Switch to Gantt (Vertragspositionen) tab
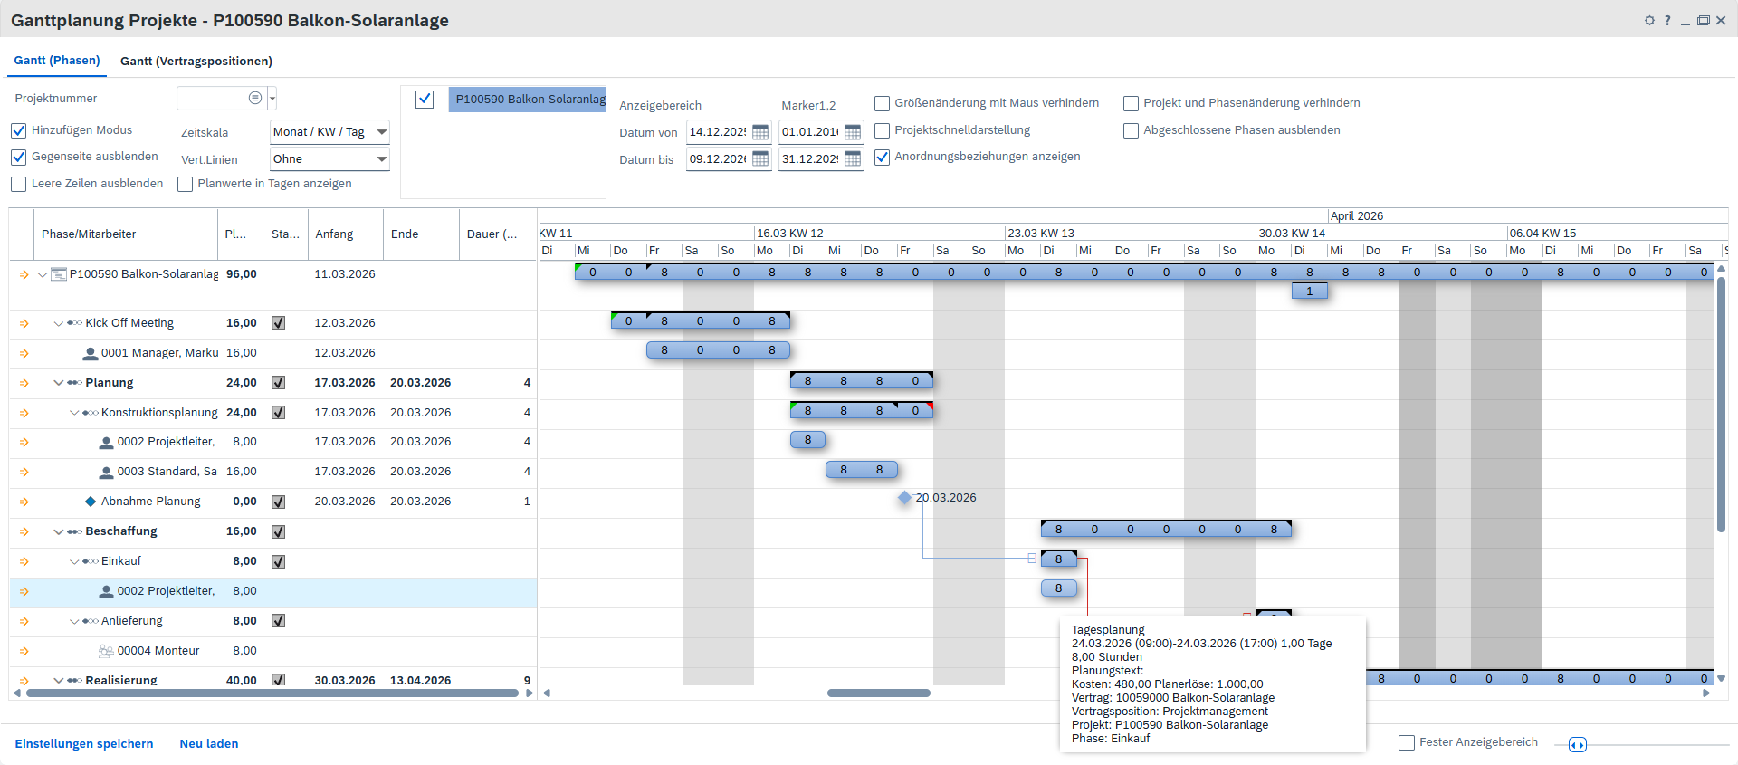This screenshot has height=765, width=1738. point(196,61)
